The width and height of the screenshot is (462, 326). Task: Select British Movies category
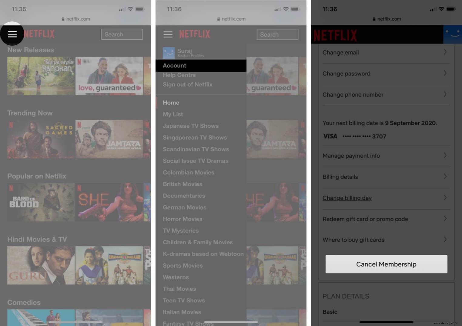[x=182, y=184]
